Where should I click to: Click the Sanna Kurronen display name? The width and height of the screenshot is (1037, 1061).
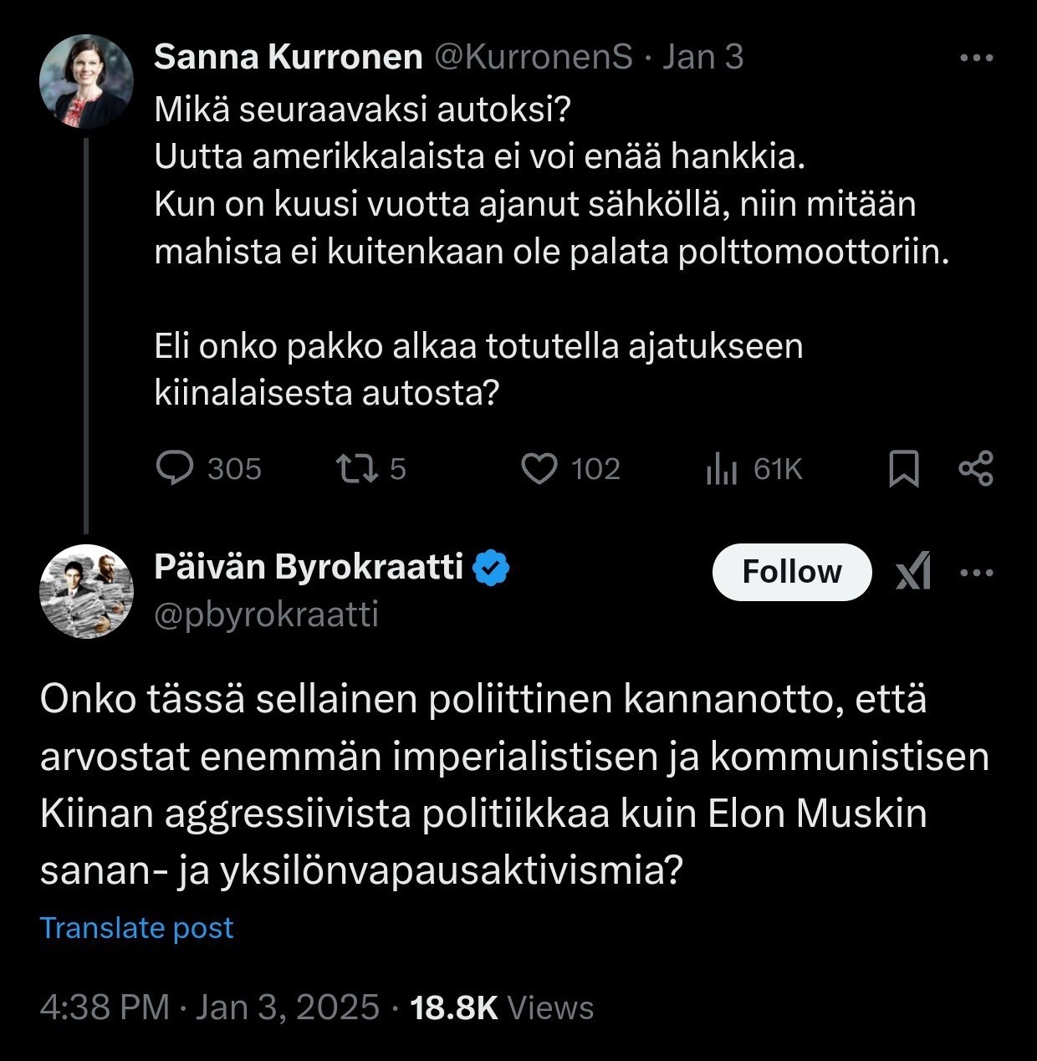tap(289, 57)
